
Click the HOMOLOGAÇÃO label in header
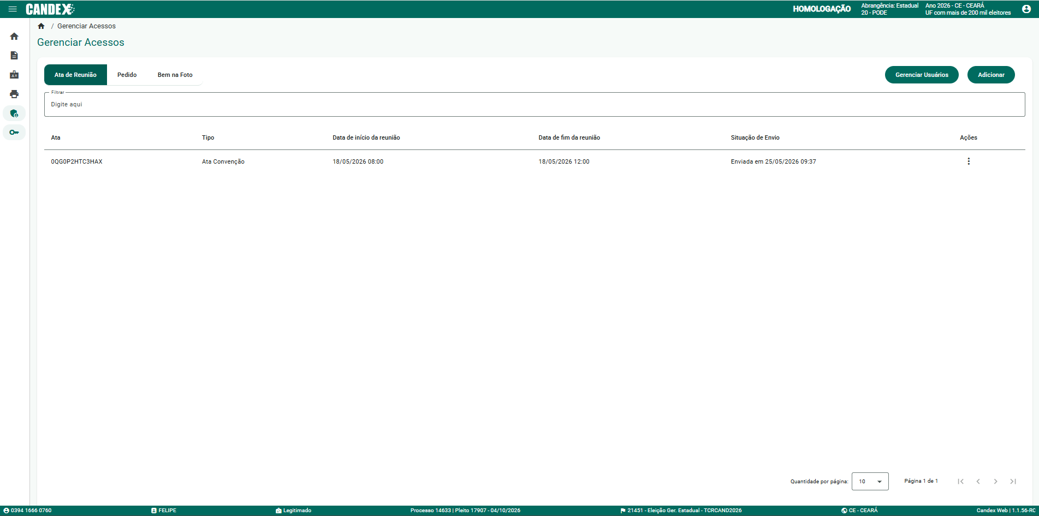822,9
